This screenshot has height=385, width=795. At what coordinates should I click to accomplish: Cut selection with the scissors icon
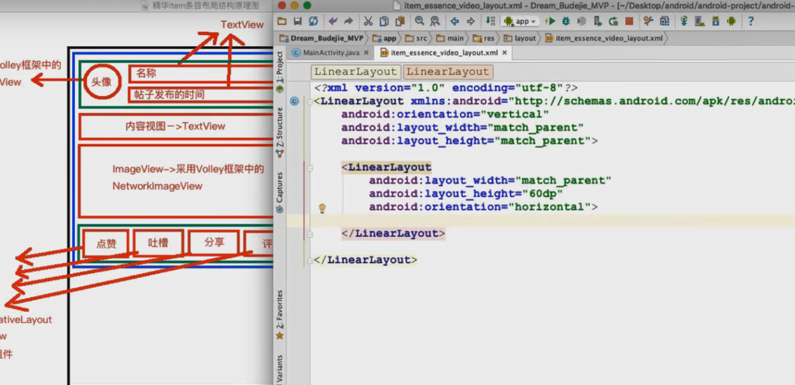pos(368,21)
